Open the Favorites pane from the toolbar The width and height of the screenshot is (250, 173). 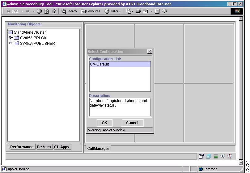[91, 11]
